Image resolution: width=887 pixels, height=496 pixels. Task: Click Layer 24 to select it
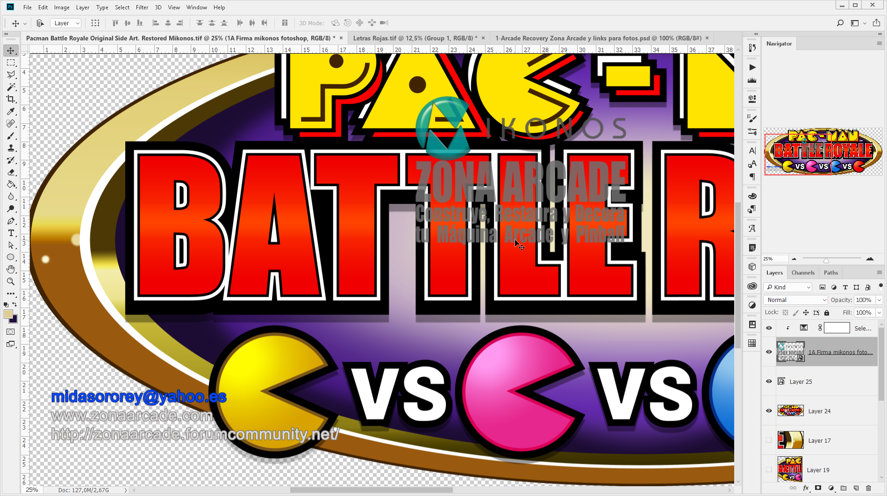(x=819, y=410)
